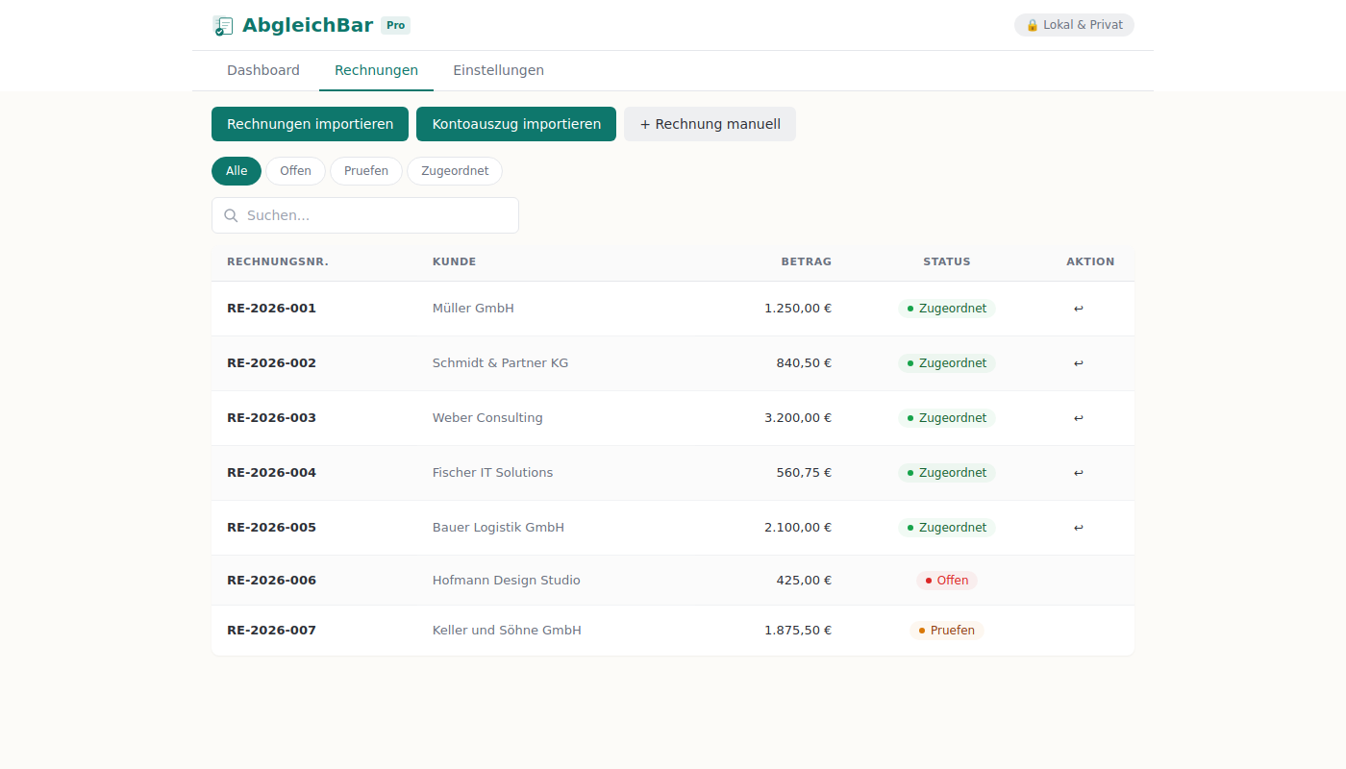Click the AbgleichBar logo icon
The height and width of the screenshot is (769, 1346).
pos(223,26)
